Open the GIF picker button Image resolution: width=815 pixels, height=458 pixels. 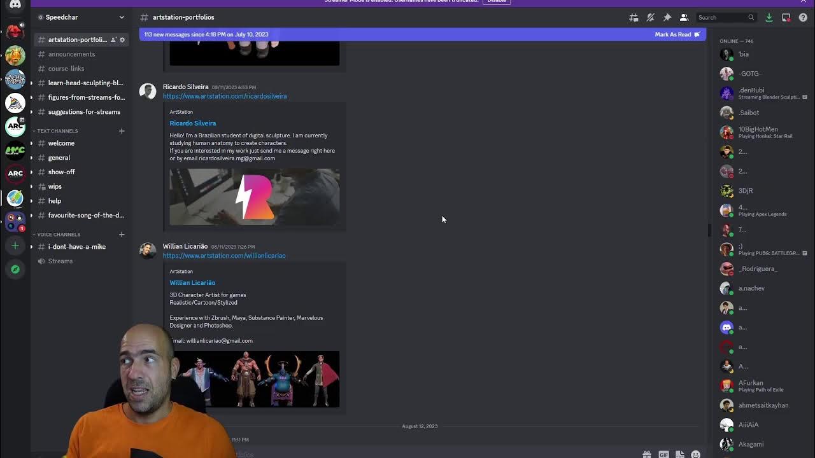(x=663, y=454)
